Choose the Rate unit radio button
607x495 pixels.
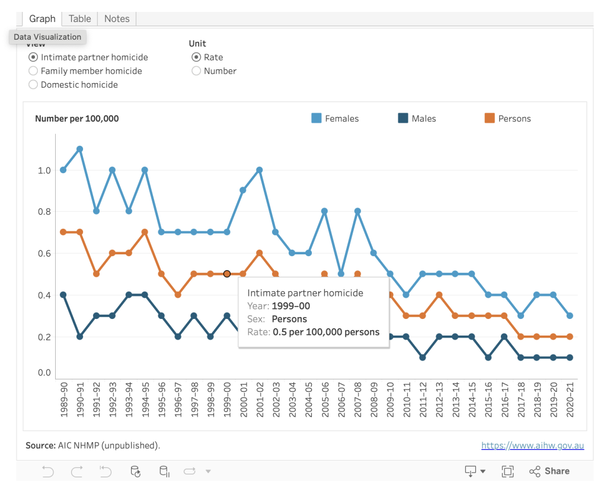196,58
